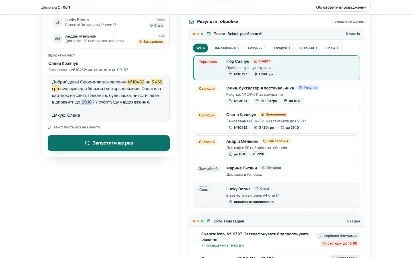This screenshot has height=258, width=412.
Task: Click the Обговорити впровадження button
Action: click(x=341, y=7)
